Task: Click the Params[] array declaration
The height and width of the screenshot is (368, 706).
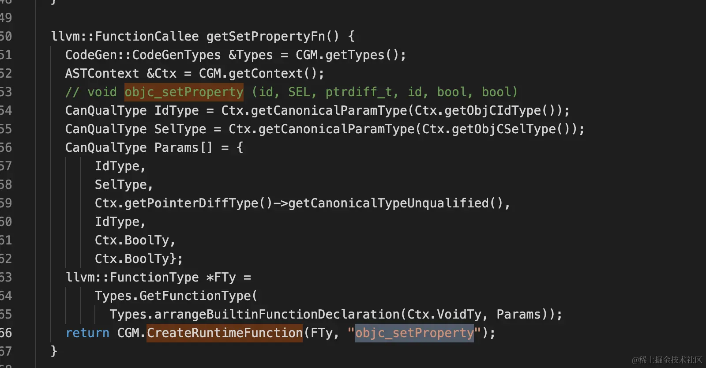Action: click(x=184, y=147)
